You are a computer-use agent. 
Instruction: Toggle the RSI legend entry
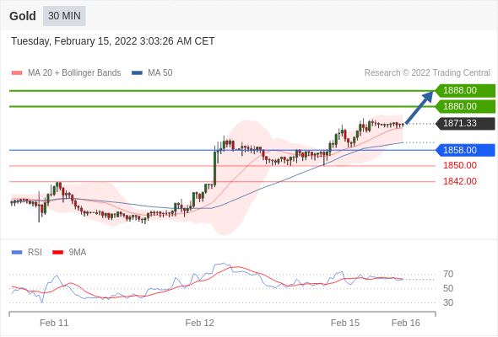tap(27, 253)
